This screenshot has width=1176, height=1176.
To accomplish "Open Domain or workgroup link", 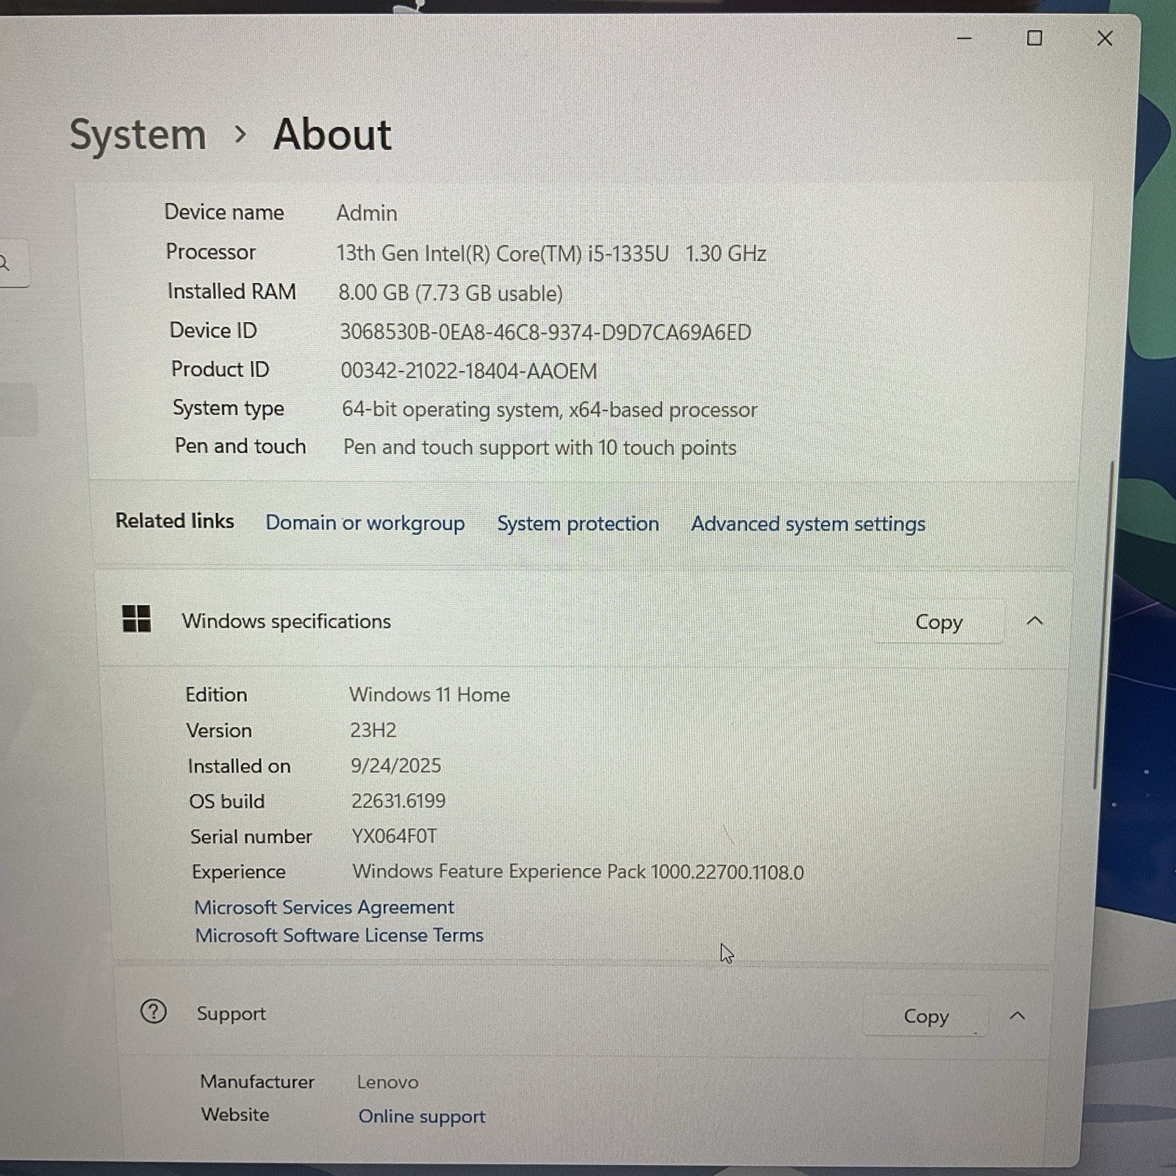I will tap(365, 523).
